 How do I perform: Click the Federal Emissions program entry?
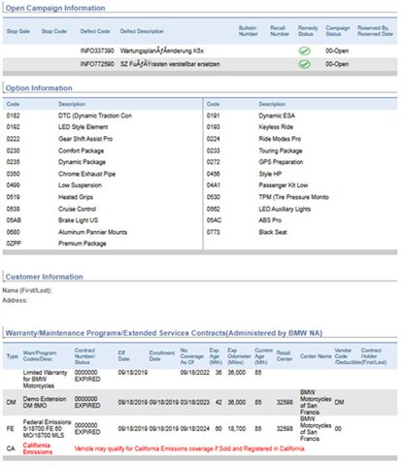(47, 429)
